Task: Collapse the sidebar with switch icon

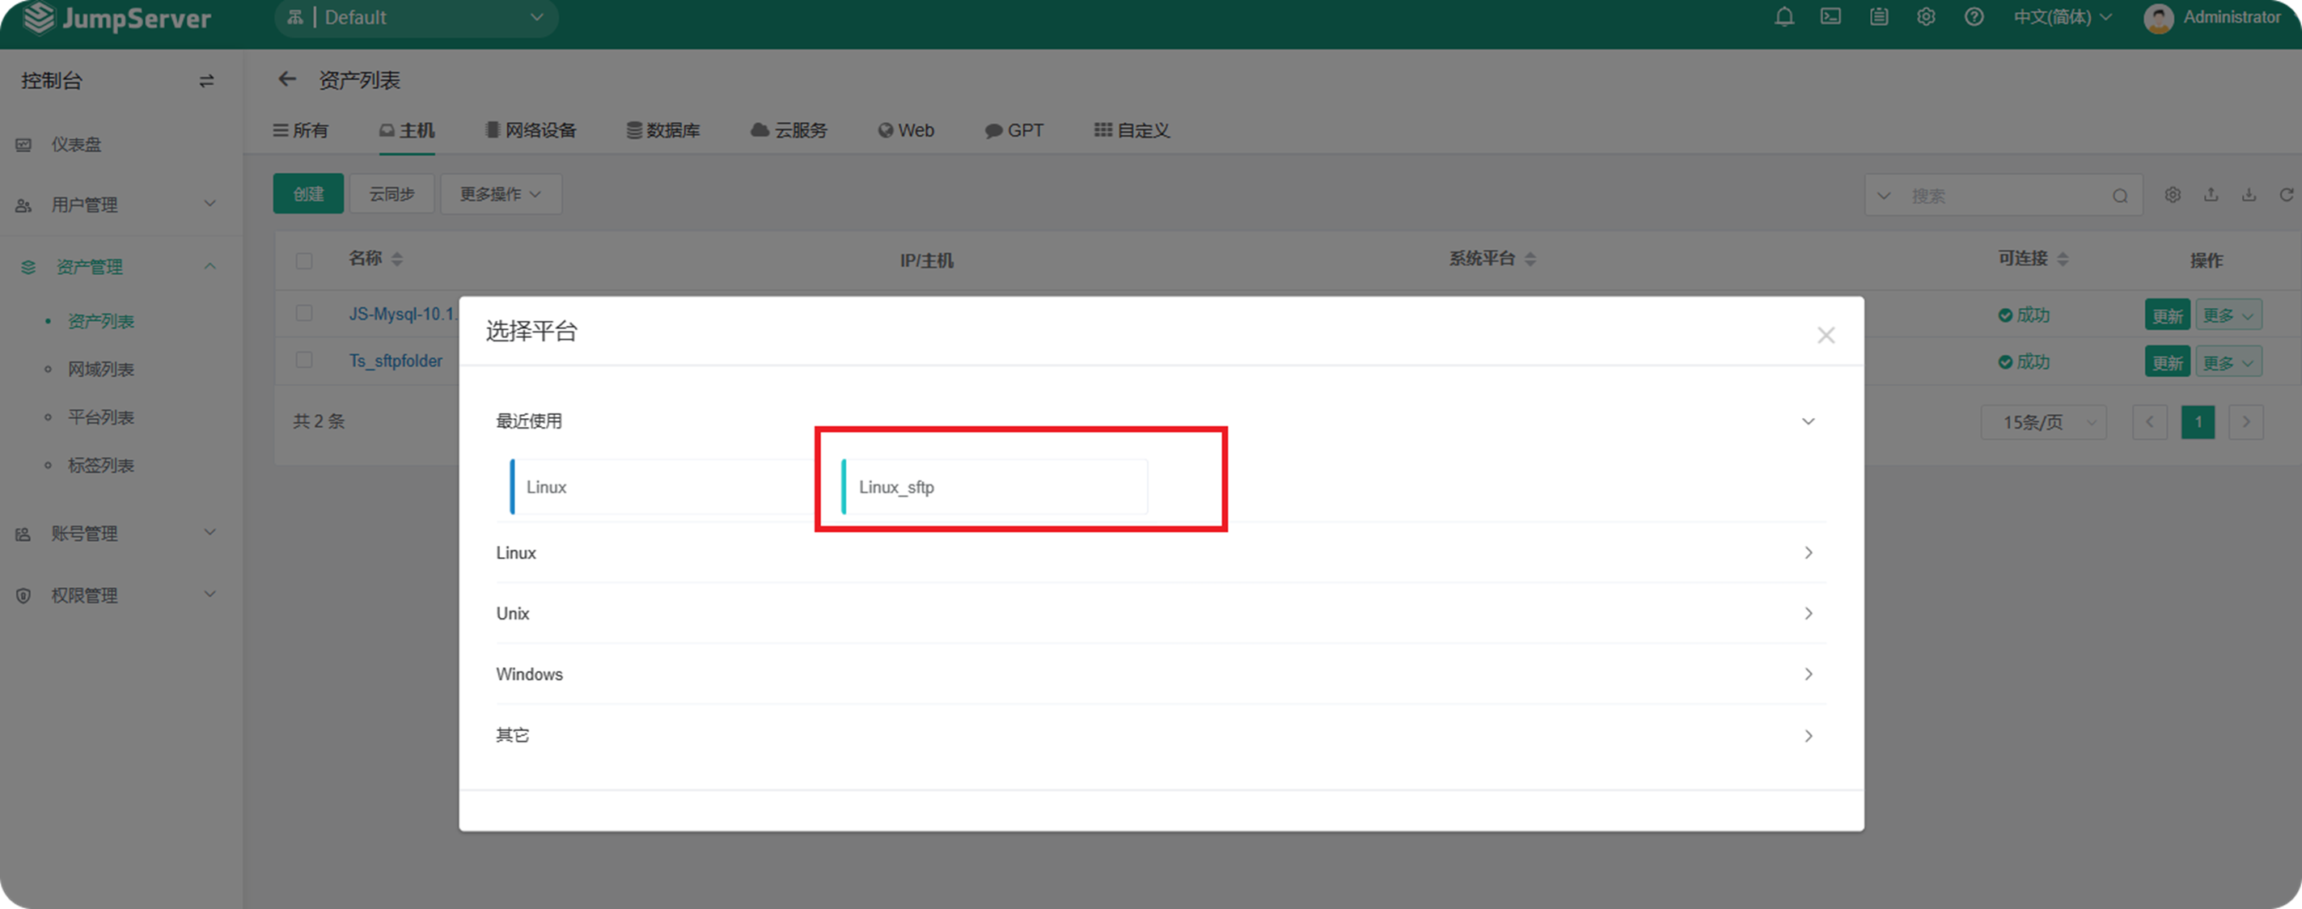Action: (x=206, y=80)
